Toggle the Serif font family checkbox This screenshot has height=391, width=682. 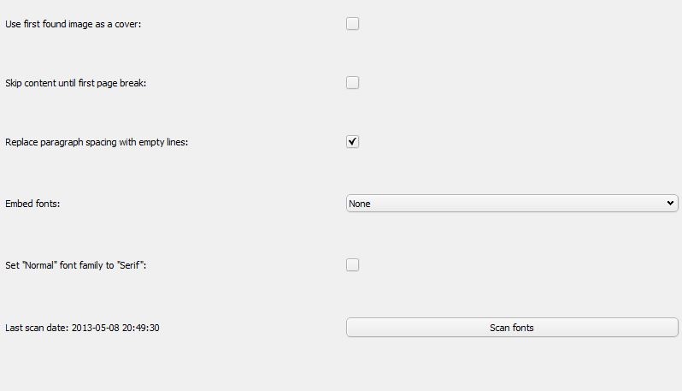click(x=352, y=265)
